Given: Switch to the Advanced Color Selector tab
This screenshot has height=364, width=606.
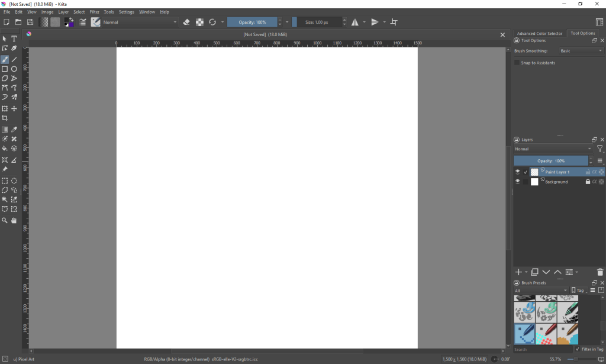Looking at the screenshot, I should 539,34.
